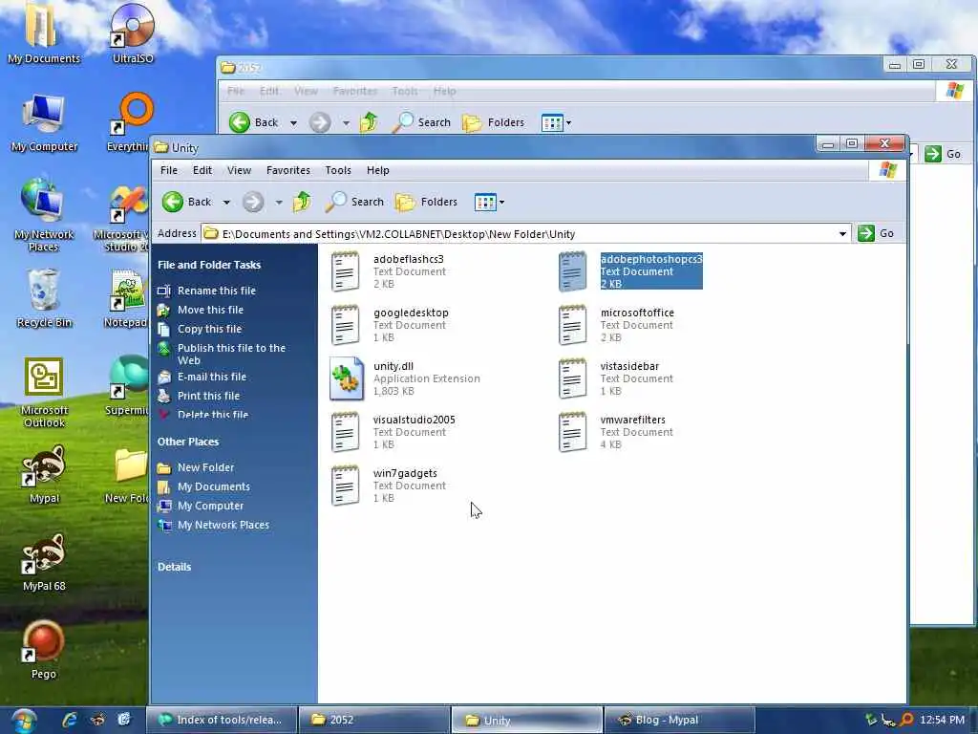Select the vistasidebar text file icon

[573, 378]
